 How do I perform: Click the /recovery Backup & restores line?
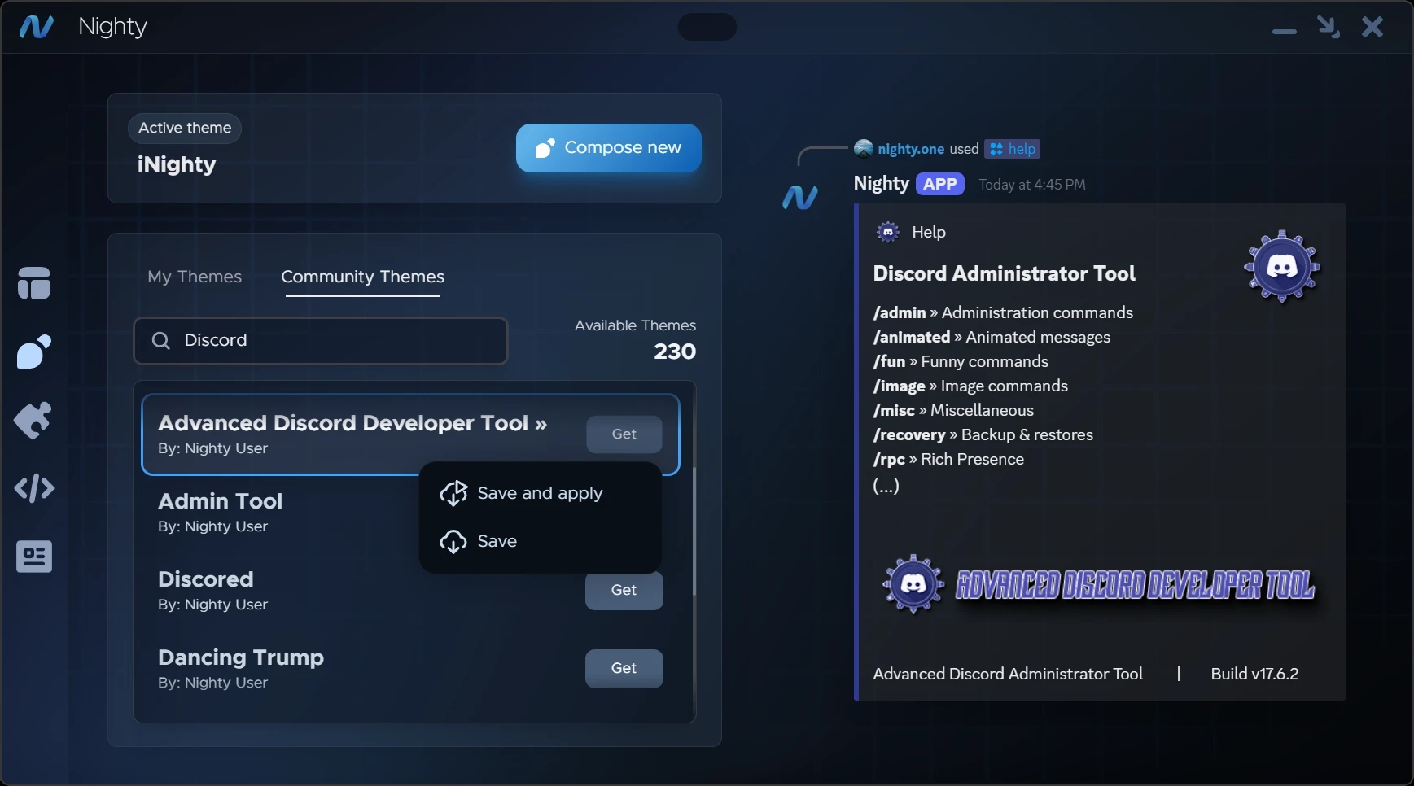983,434
